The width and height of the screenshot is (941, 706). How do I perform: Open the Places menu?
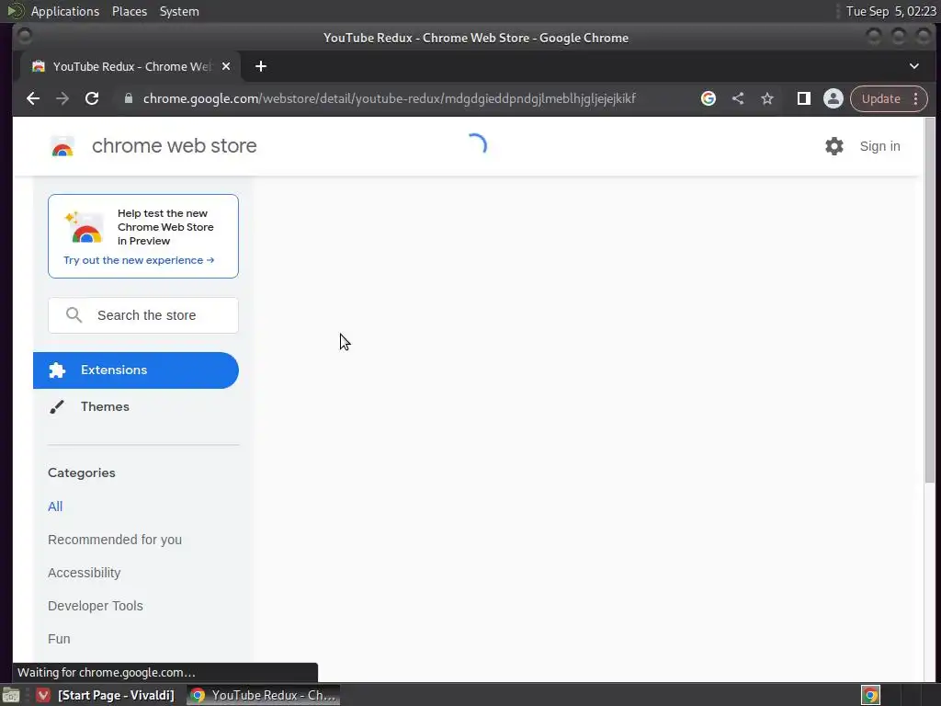[x=129, y=11]
